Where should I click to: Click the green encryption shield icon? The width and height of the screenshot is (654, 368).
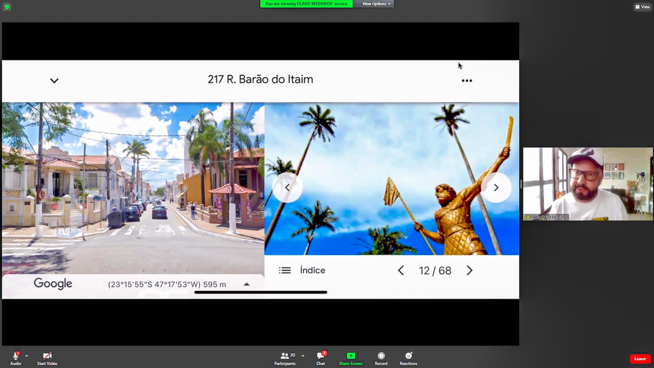click(7, 7)
